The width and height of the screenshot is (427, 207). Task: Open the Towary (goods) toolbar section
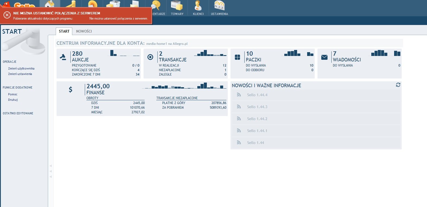pyautogui.click(x=177, y=8)
